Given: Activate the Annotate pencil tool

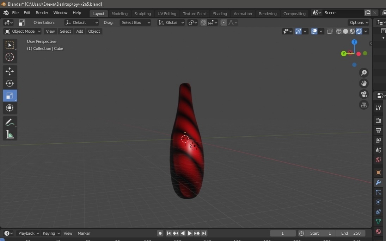Looking at the screenshot, I should (x=10, y=122).
